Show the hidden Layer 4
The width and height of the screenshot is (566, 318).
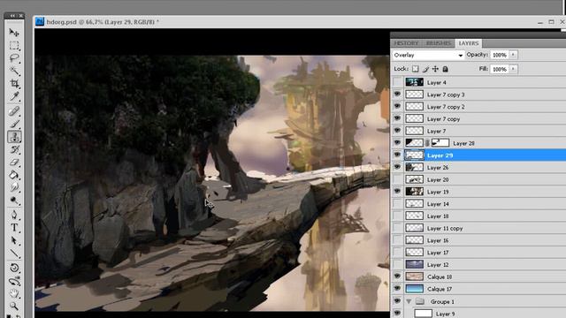[x=397, y=82]
